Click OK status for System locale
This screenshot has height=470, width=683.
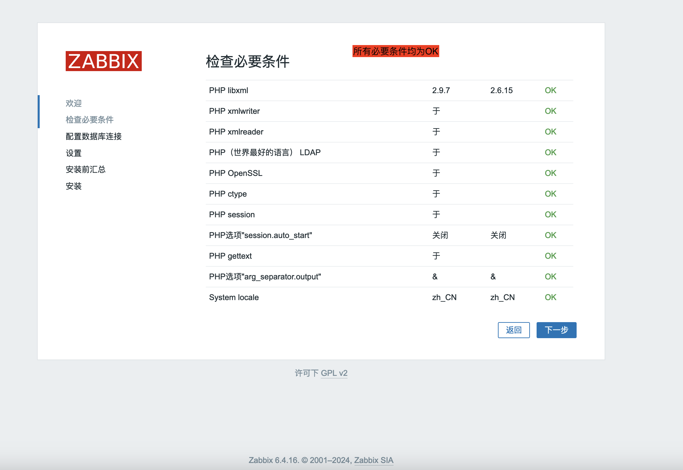[x=550, y=297]
